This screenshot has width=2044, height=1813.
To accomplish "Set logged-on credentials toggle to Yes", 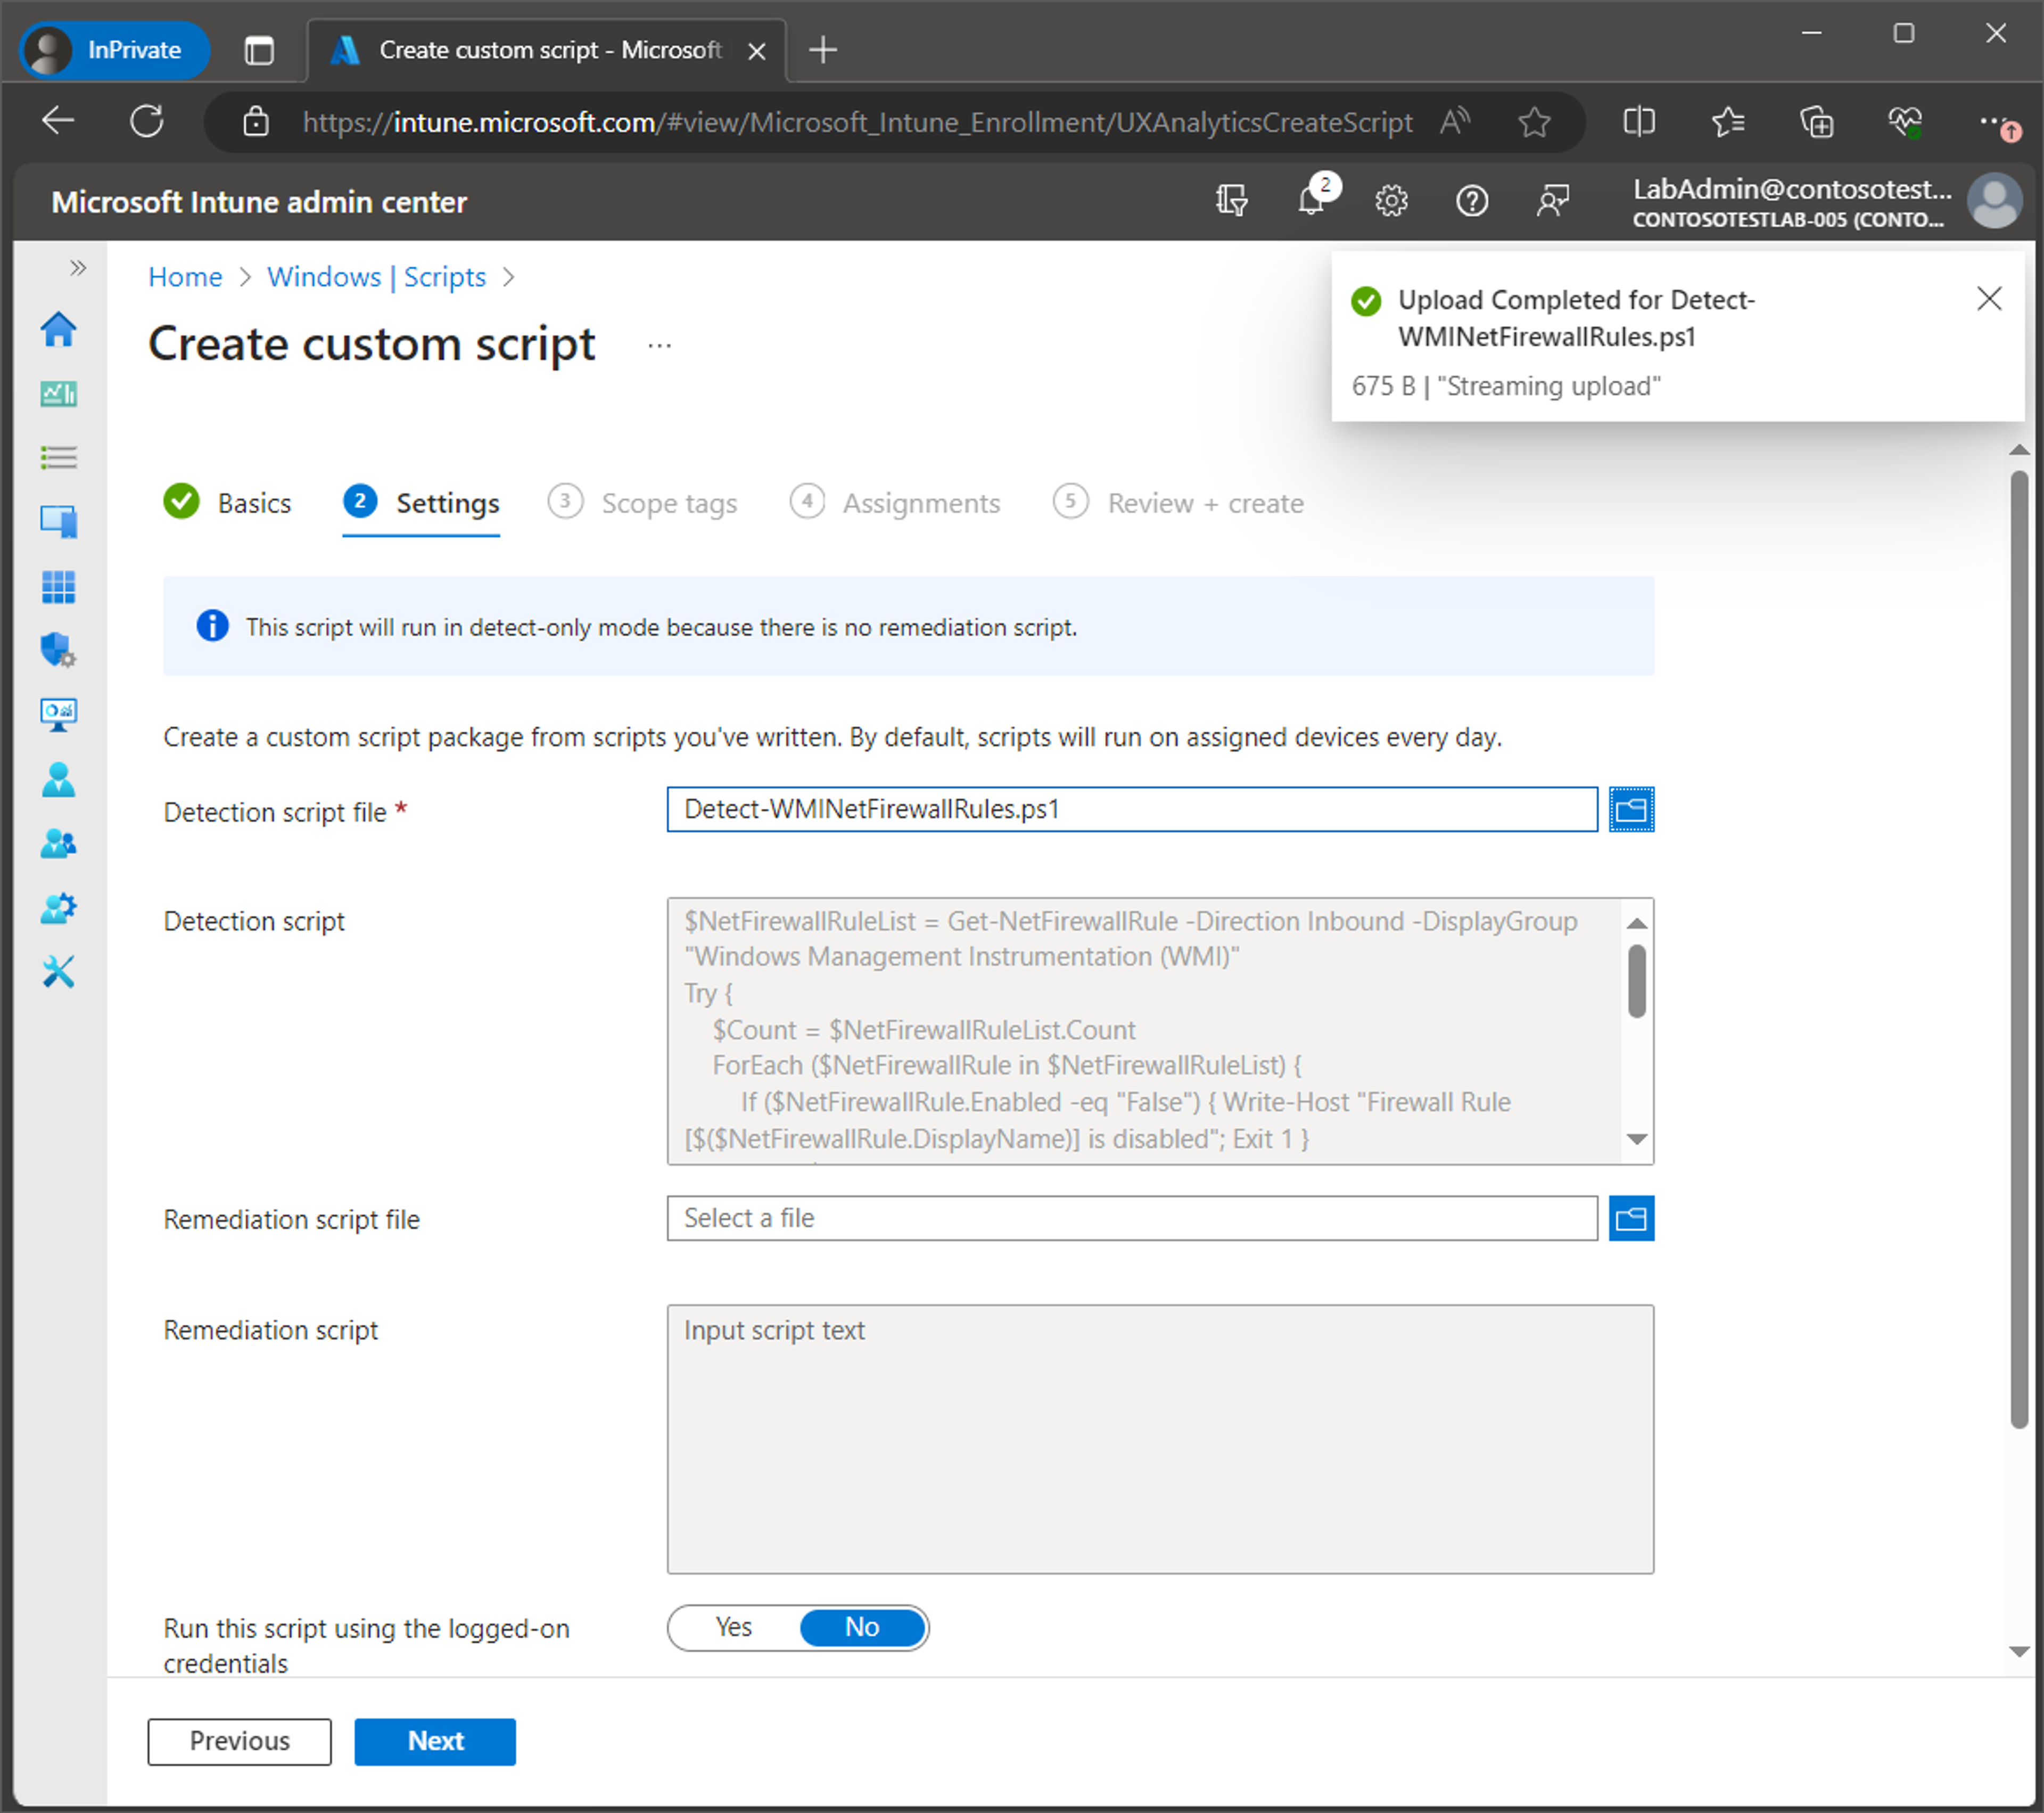I will pyautogui.click(x=734, y=1627).
